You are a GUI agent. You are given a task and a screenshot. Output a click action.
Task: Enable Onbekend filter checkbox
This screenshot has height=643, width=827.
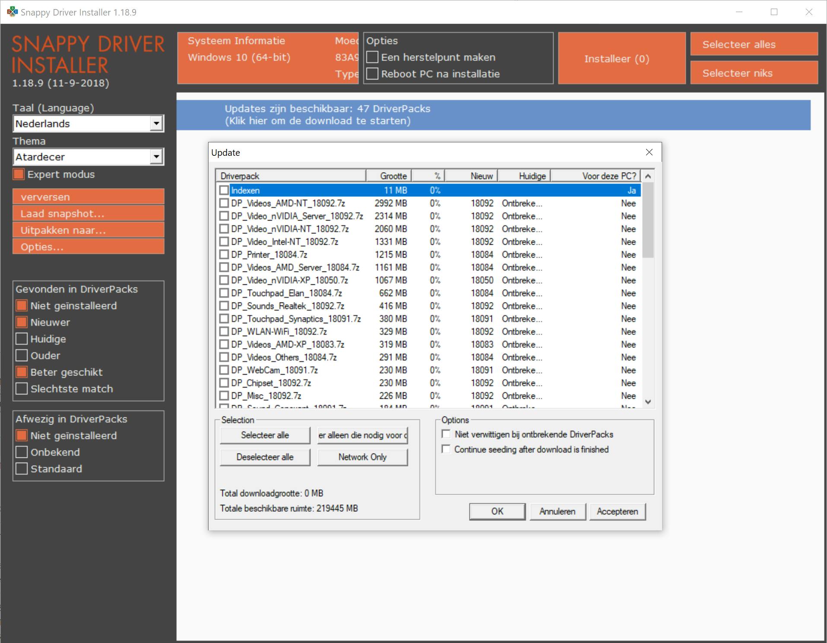pos(22,452)
